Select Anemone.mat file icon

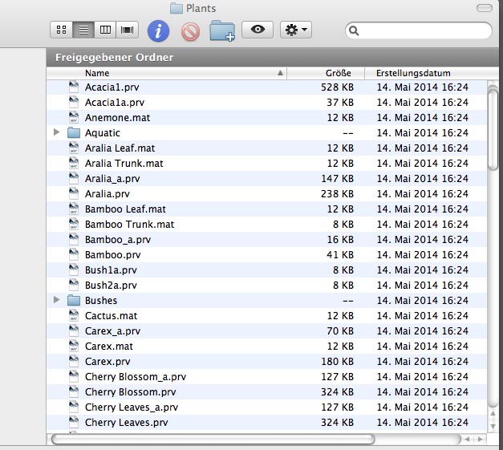pyautogui.click(x=74, y=117)
